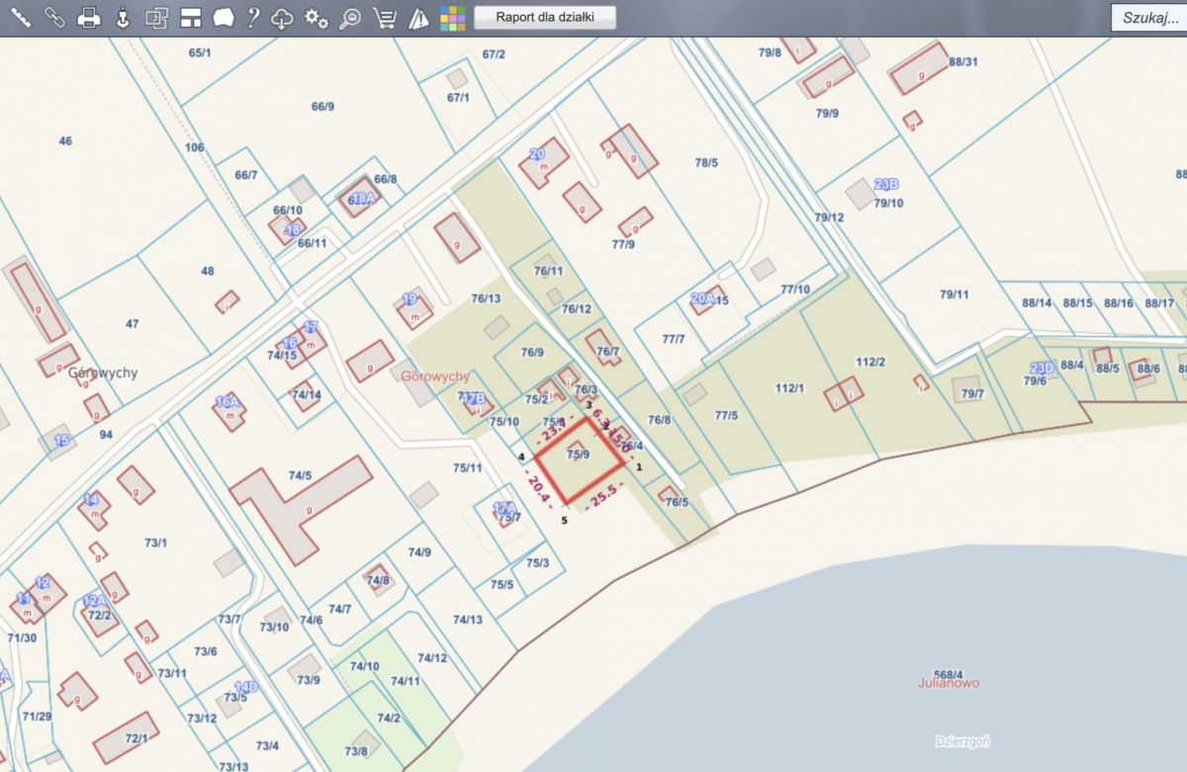This screenshot has width=1187, height=772.
Task: Click the magnifier search icon
Action: click(x=349, y=17)
